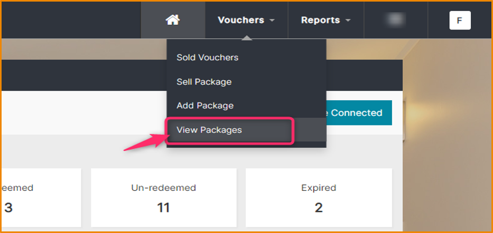Go to the Home dashboard icon
The image size is (493, 233).
pyautogui.click(x=172, y=20)
